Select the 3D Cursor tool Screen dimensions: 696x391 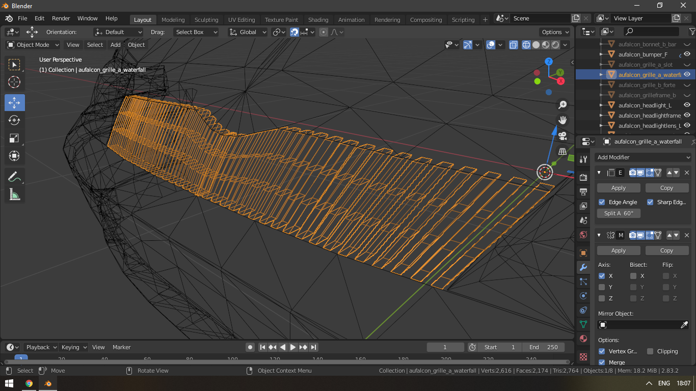pyautogui.click(x=14, y=82)
